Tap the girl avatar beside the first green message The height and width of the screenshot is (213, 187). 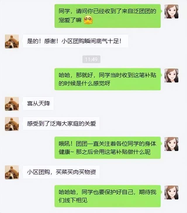click(171, 11)
